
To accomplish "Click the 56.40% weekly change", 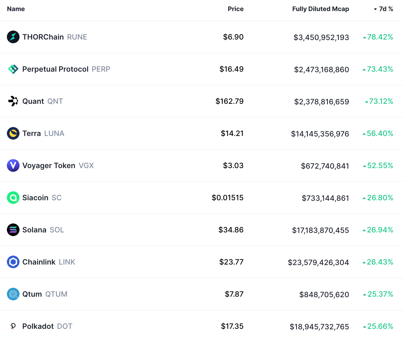I will (378, 133).
